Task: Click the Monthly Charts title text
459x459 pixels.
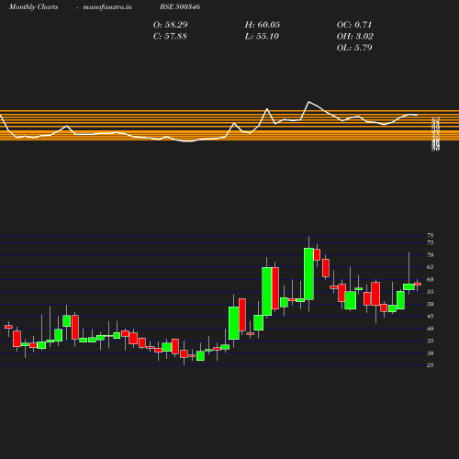Action: 33,6
